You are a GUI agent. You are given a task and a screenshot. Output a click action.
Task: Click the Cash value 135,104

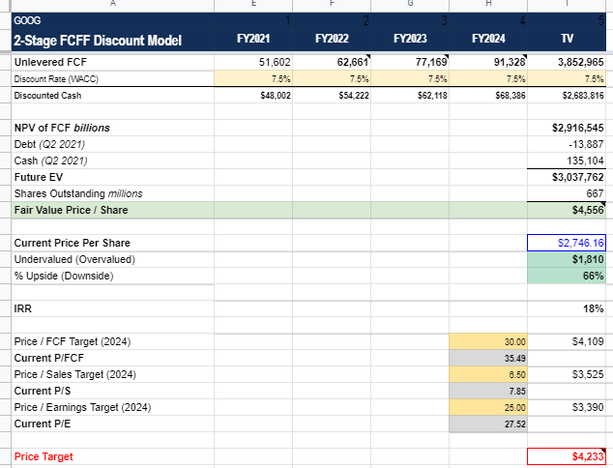(570, 161)
